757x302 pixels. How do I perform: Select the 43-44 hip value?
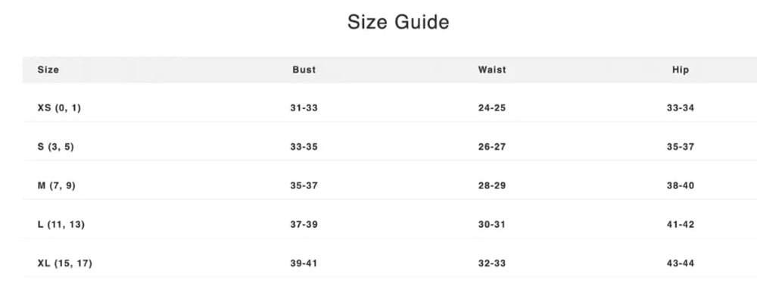pos(681,263)
